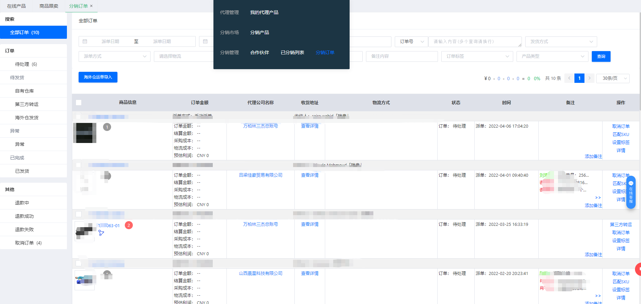
Task: Check the third order row checkbox
Action: [x=79, y=214]
